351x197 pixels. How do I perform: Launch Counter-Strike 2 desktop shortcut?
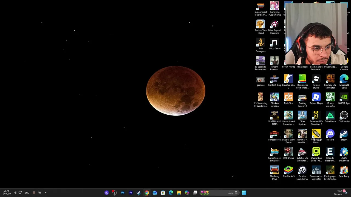pos(288,82)
